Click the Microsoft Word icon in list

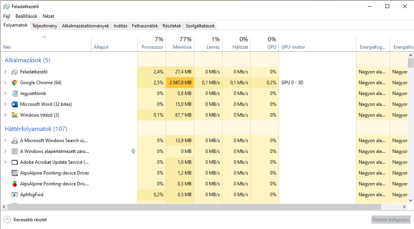(x=15, y=104)
